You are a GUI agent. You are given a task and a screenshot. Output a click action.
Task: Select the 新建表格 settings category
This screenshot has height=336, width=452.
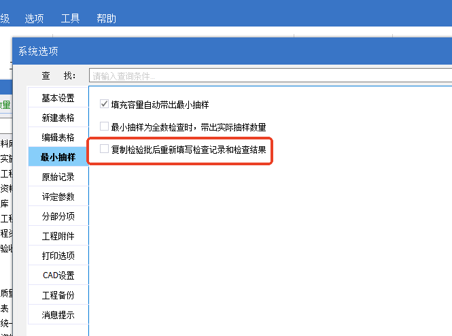point(58,118)
